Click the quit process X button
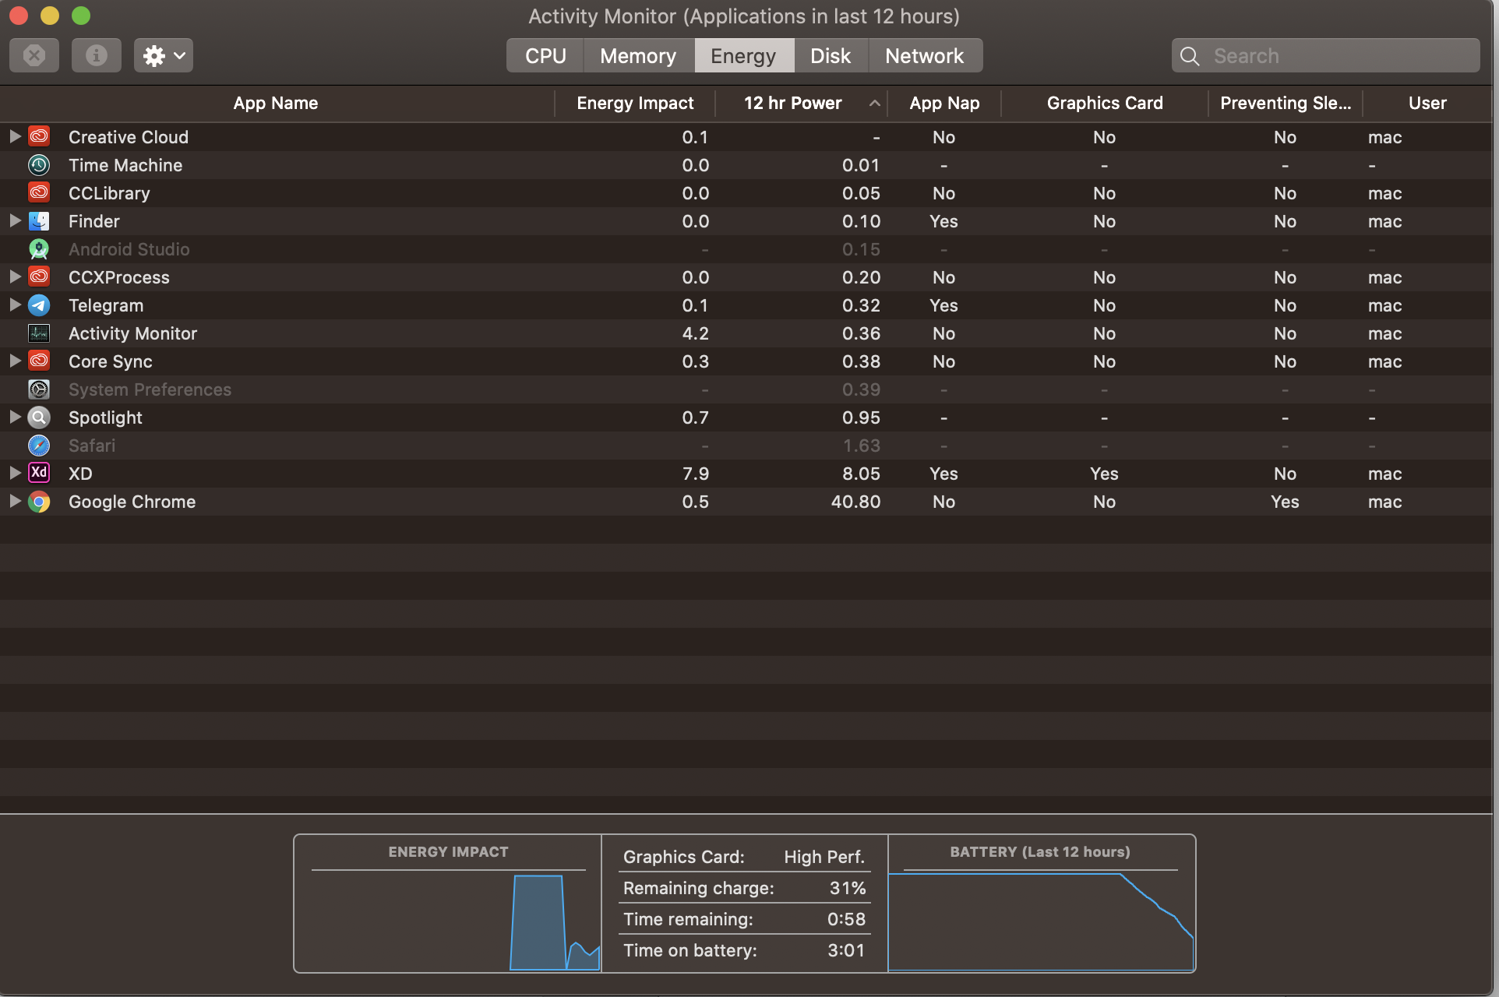 coord(34,55)
